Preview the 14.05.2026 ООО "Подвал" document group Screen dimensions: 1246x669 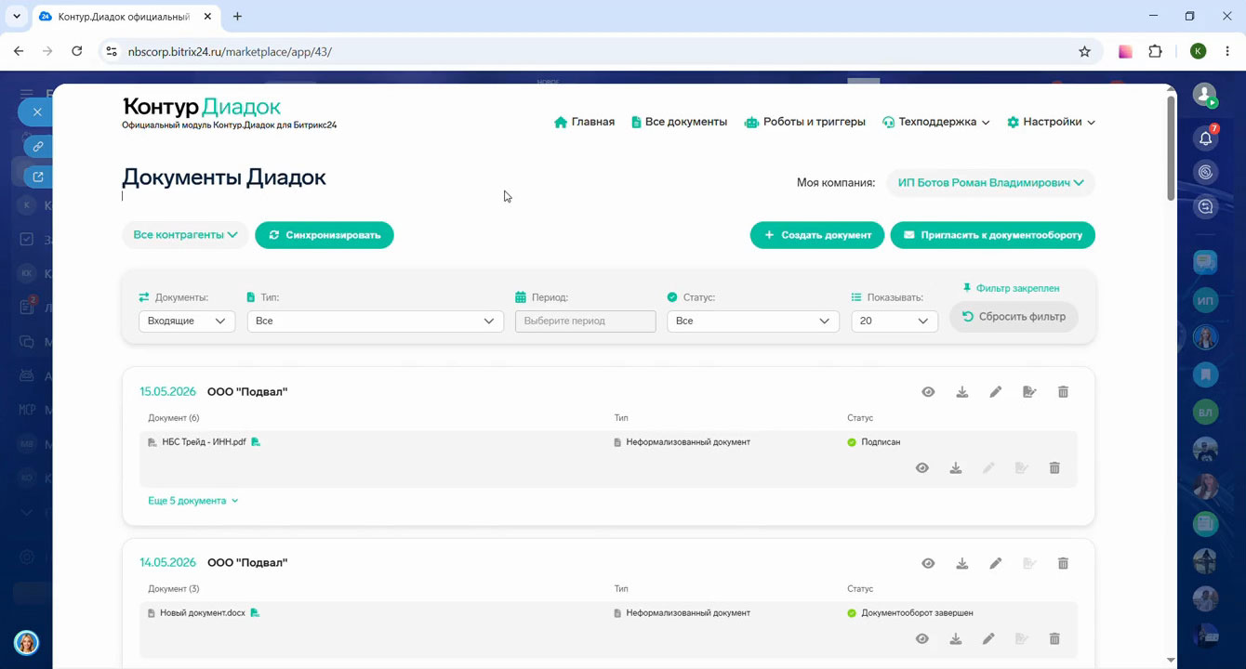(x=928, y=563)
